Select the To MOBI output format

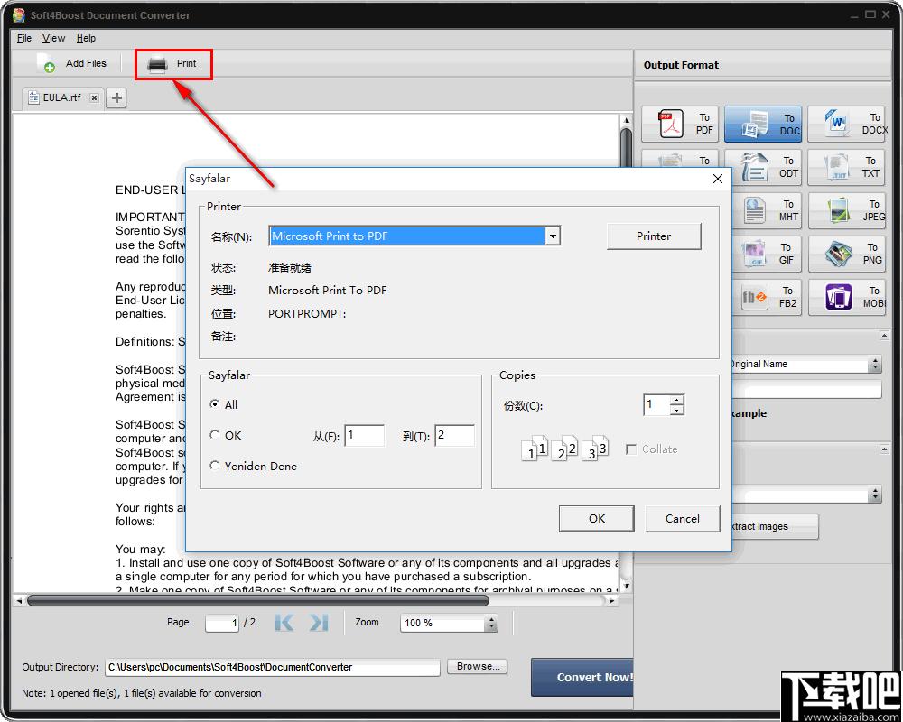(x=847, y=297)
